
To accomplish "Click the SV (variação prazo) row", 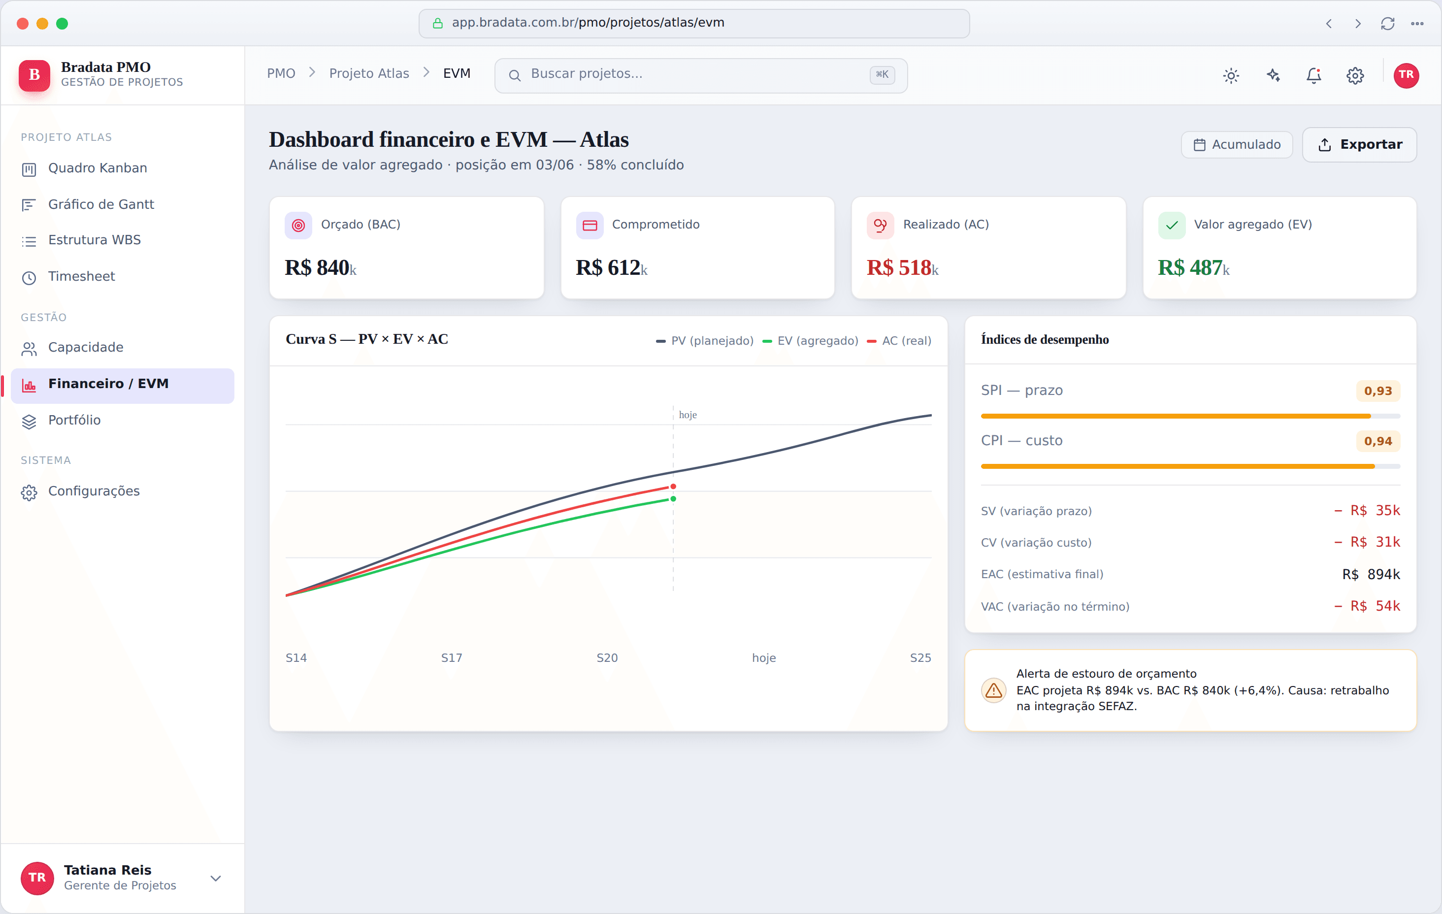I will tap(1190, 511).
